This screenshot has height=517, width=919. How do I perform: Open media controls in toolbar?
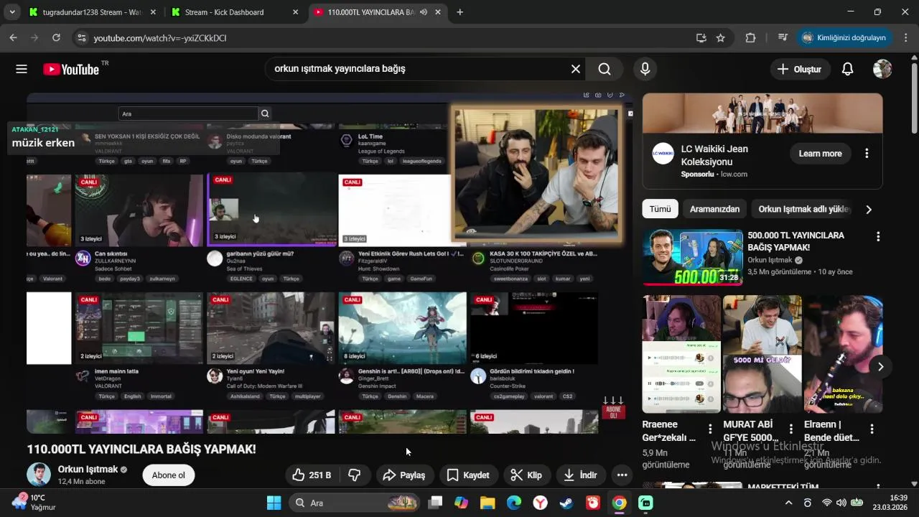pyautogui.click(x=783, y=38)
